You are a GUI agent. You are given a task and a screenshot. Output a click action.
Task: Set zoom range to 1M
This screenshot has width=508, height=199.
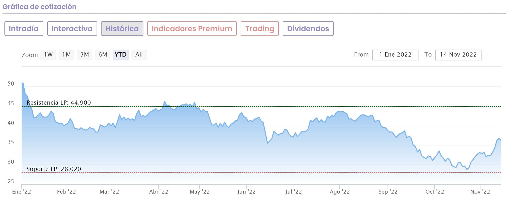click(x=66, y=55)
